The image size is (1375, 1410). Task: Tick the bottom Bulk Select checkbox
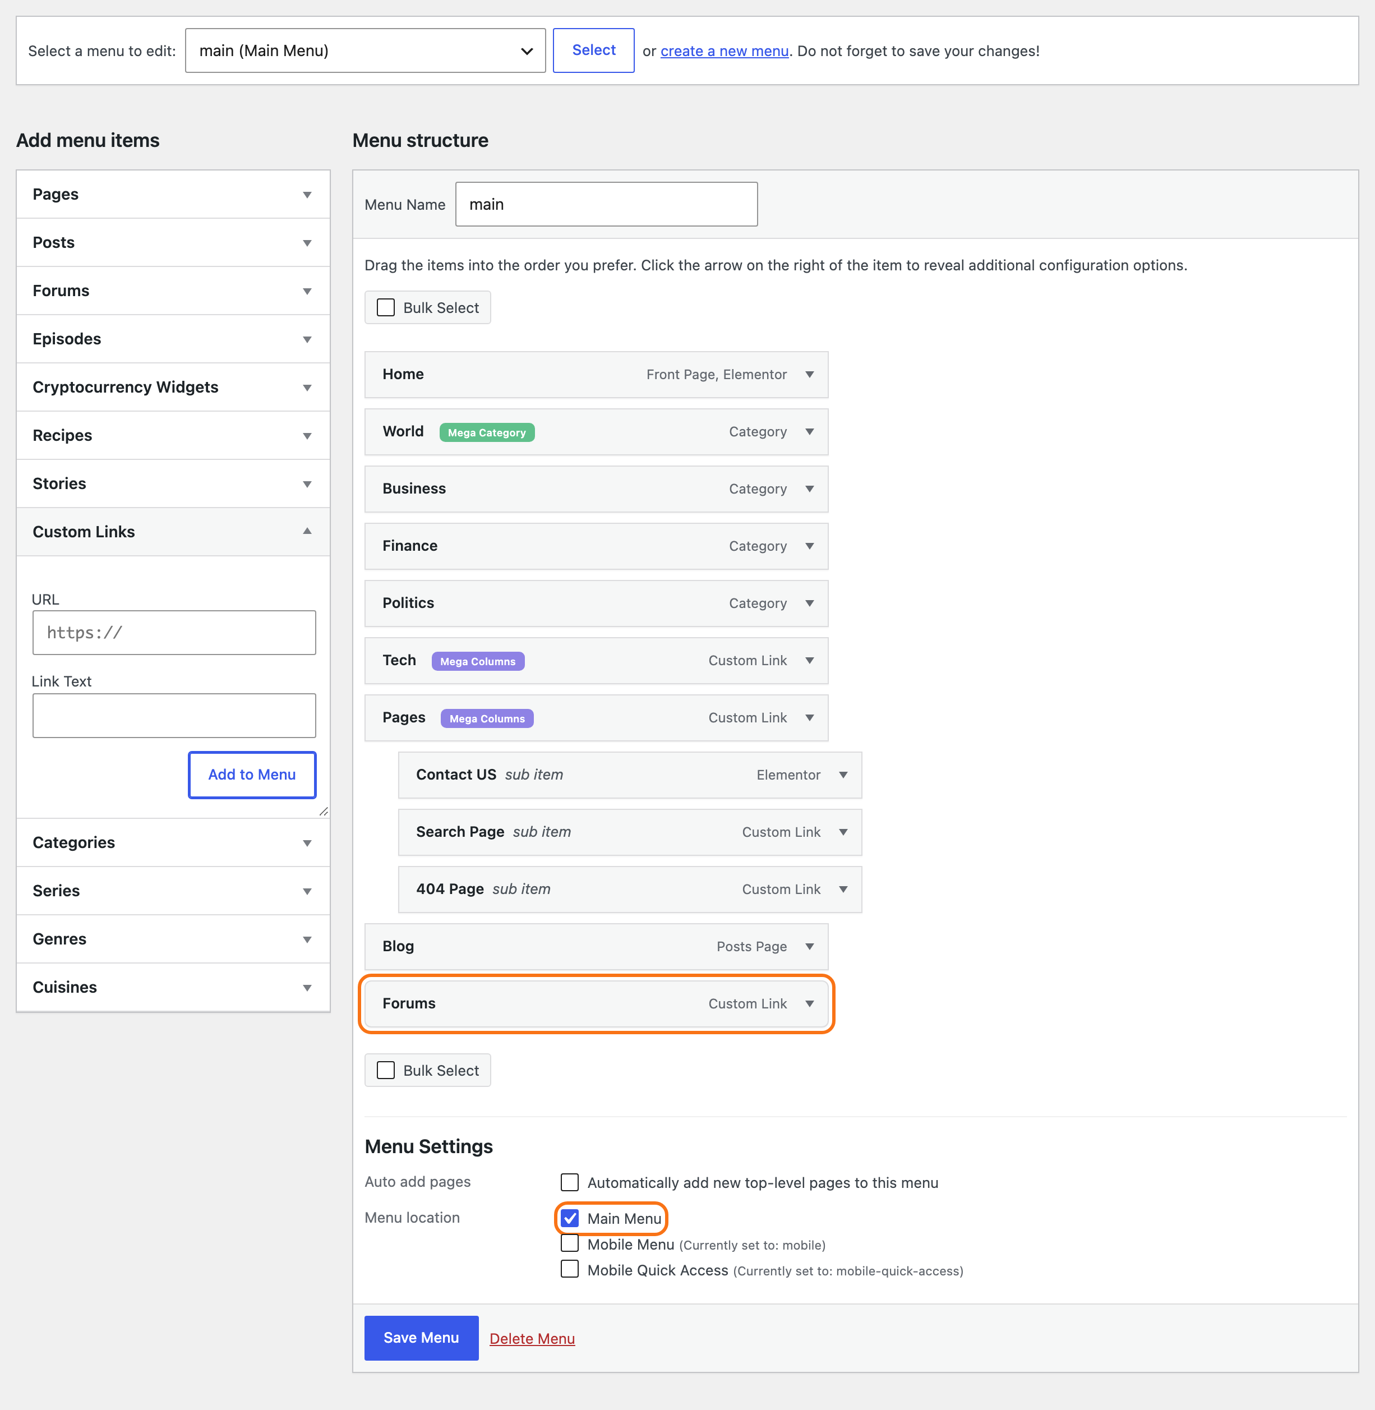click(386, 1071)
